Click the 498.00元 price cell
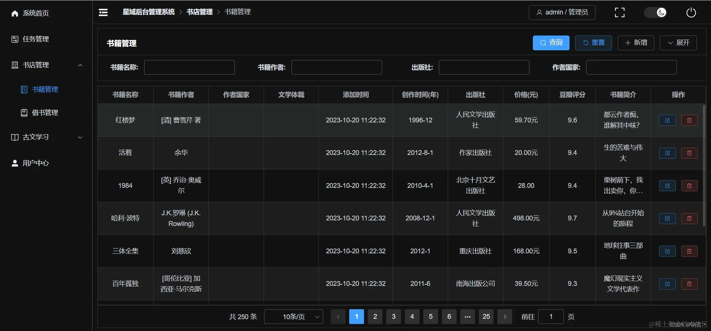 click(x=526, y=218)
